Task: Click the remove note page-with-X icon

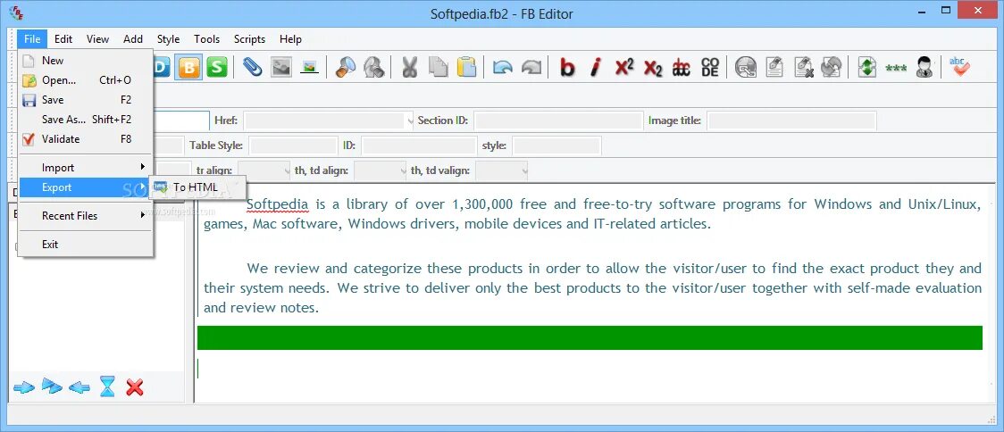Action: (x=803, y=67)
